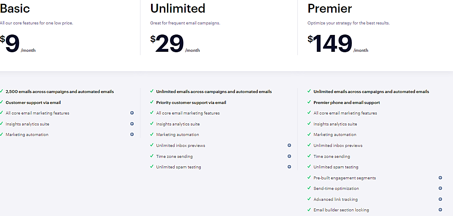Click the $9 per month price

13,44
